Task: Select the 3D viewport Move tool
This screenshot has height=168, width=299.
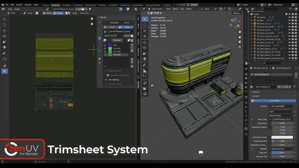Action: point(145,42)
